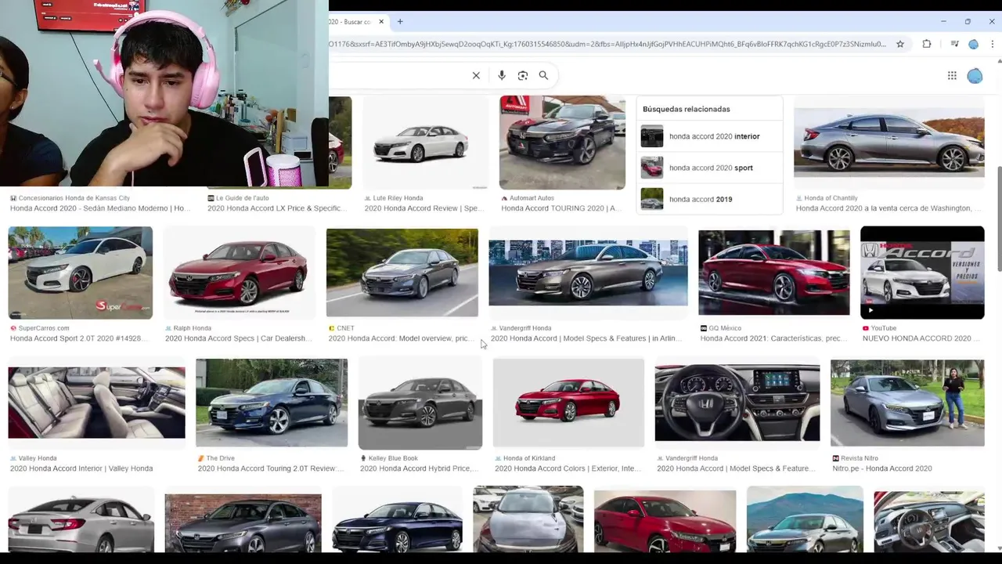This screenshot has width=1002, height=564.
Task: Open the GQ México red Accord image
Action: [773, 273]
